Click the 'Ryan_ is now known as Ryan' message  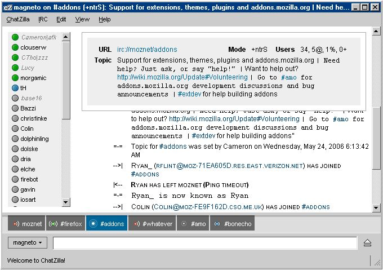(190, 196)
